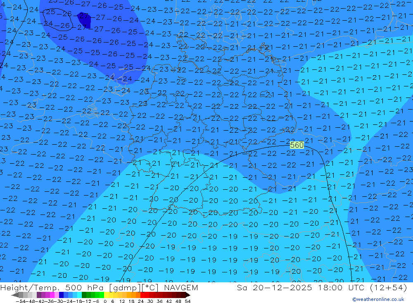Click the "Sa 20-12-2025 18:00 UTC" timestamp
The width and height of the screenshot is (413, 303).
301,287
